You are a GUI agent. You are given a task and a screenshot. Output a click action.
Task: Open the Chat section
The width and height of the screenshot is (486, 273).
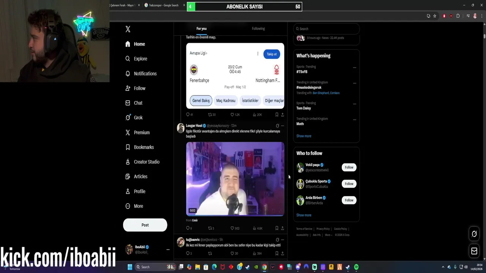[x=134, y=103]
